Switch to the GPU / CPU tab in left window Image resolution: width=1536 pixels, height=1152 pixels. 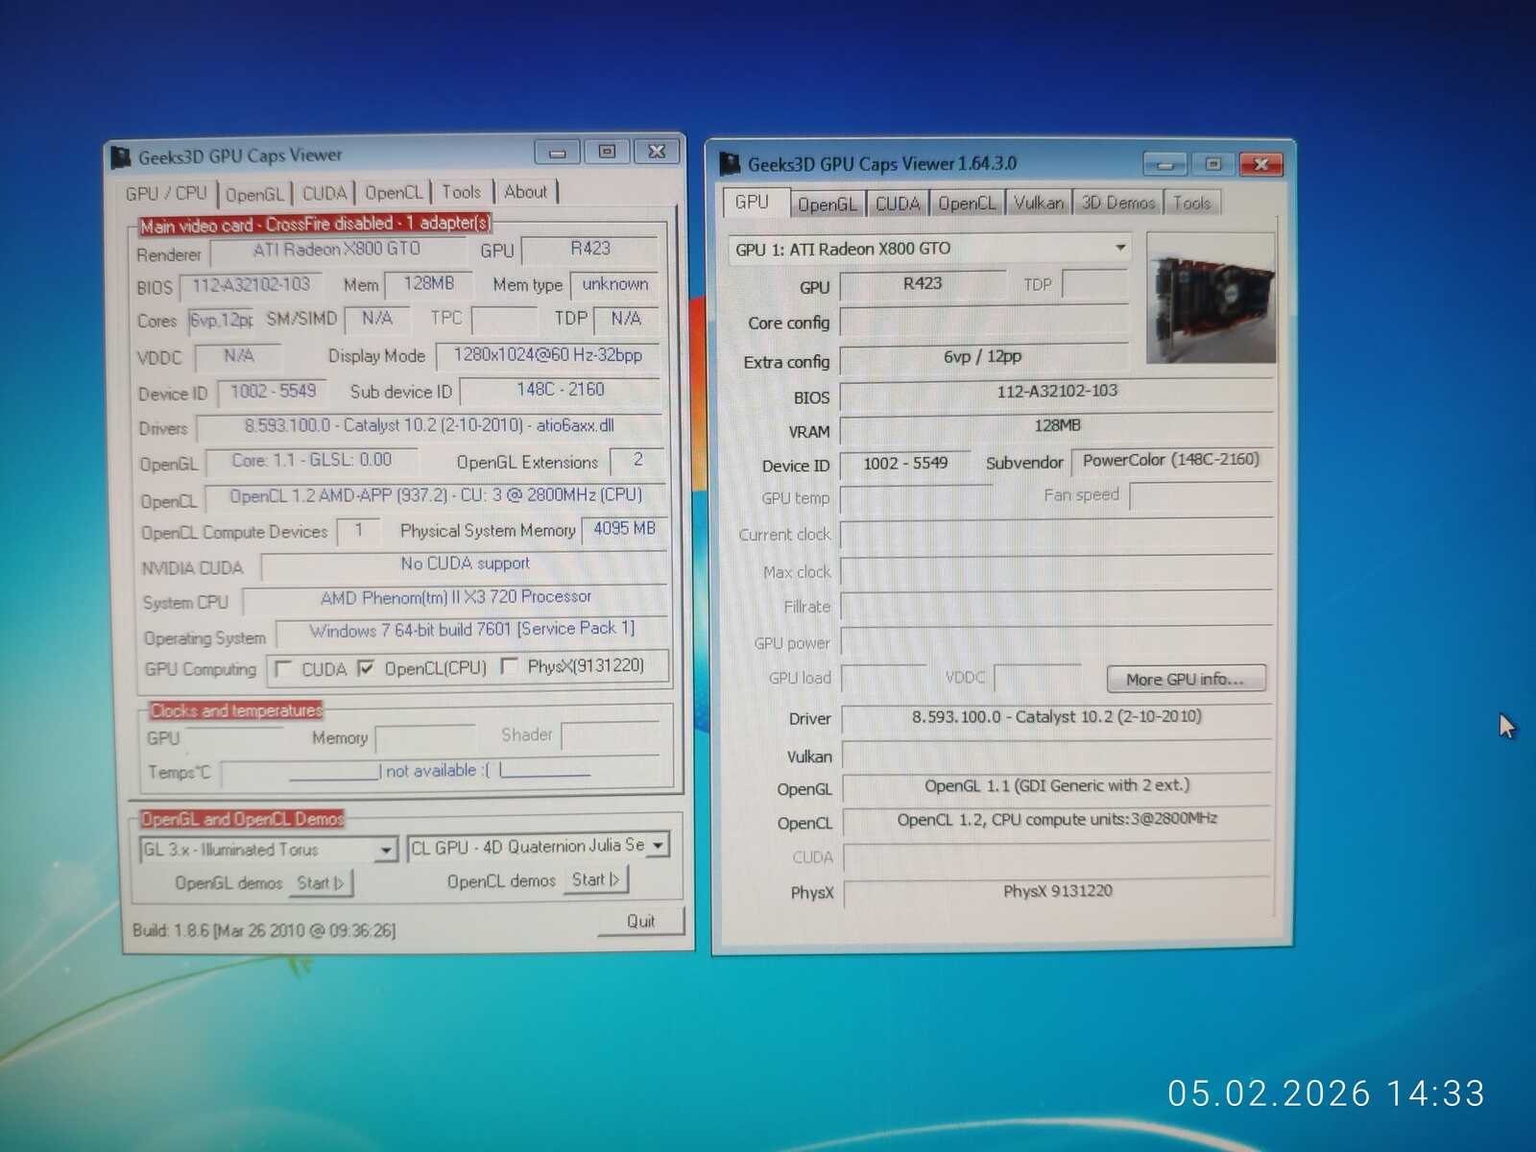166,193
